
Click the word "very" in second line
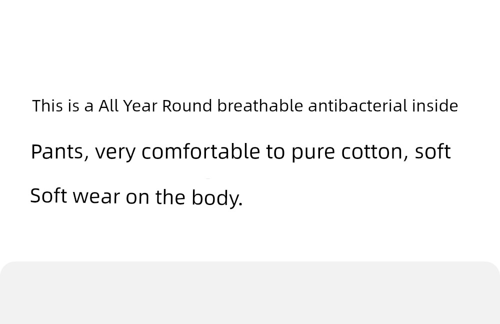[x=115, y=153]
